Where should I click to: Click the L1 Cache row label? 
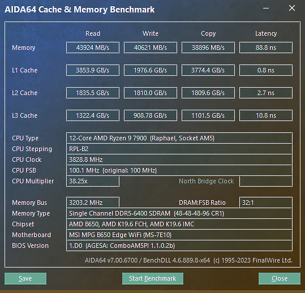(x=24, y=70)
